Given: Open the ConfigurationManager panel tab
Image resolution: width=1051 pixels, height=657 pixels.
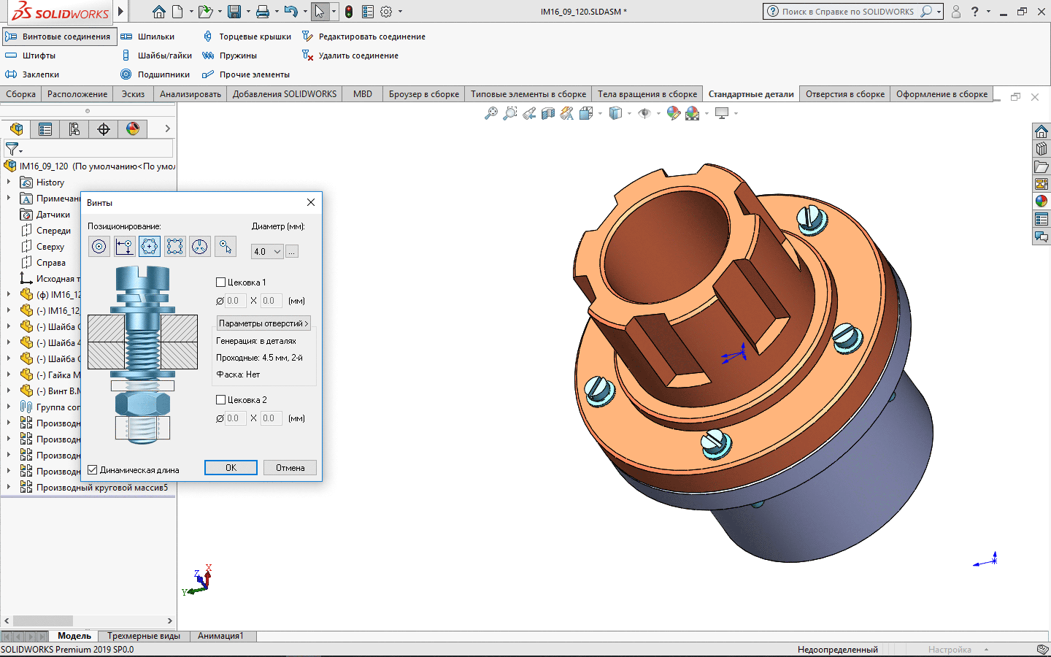Looking at the screenshot, I should coord(74,129).
